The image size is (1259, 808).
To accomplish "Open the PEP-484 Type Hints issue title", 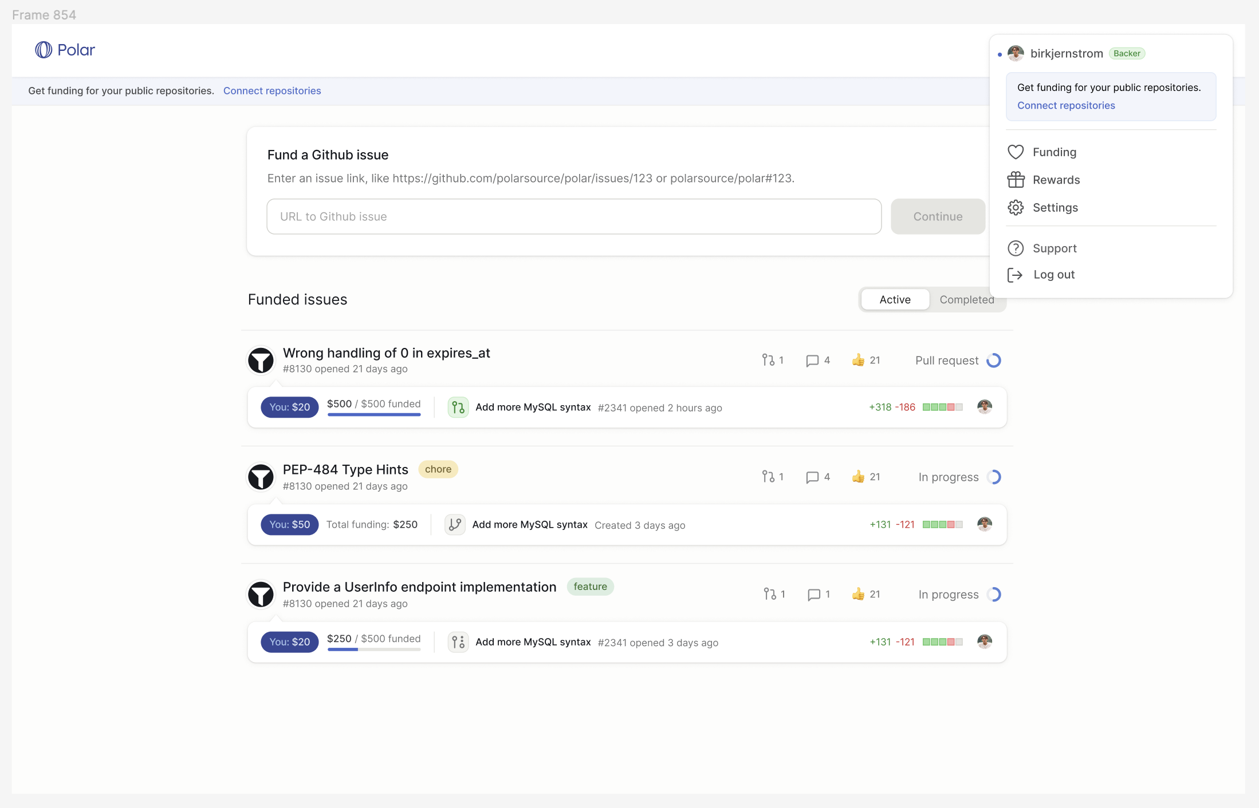I will tap(345, 470).
